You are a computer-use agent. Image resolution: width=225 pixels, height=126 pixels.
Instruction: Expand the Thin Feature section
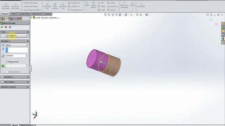(x=28, y=82)
